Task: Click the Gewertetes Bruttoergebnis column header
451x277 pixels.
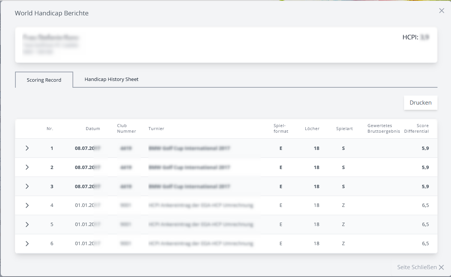Action: click(383, 129)
